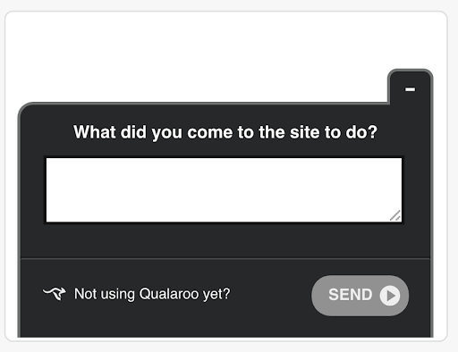Click the survey question heading
Screen dimensions: 458x352
225,132
